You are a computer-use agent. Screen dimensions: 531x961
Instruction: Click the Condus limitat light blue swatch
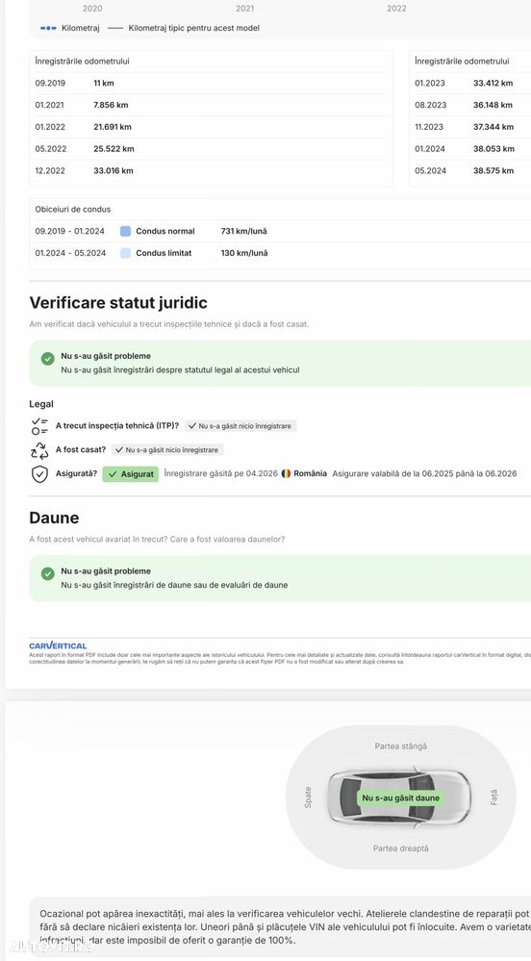126,253
